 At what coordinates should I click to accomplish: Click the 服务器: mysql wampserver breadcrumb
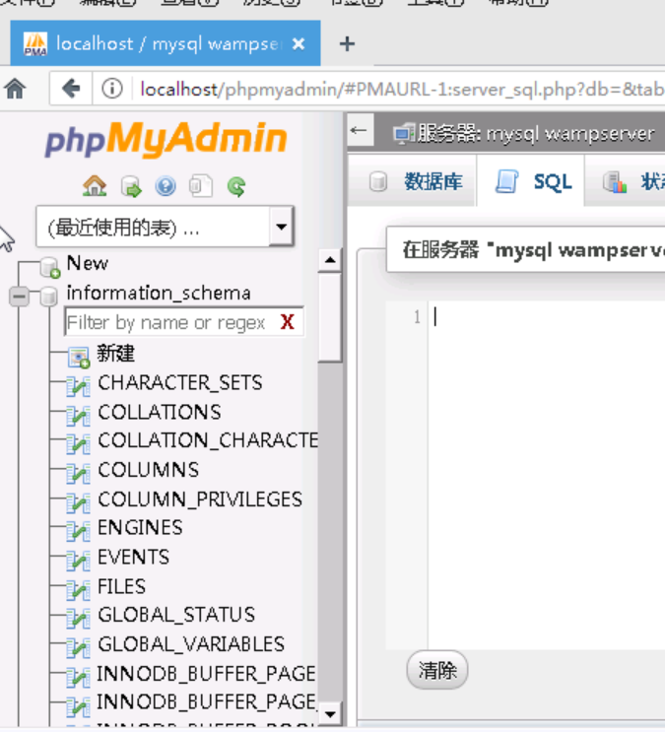pyautogui.click(x=536, y=134)
